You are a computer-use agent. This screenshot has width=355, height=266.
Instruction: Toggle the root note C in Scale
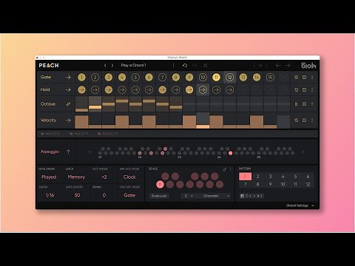(x=160, y=184)
